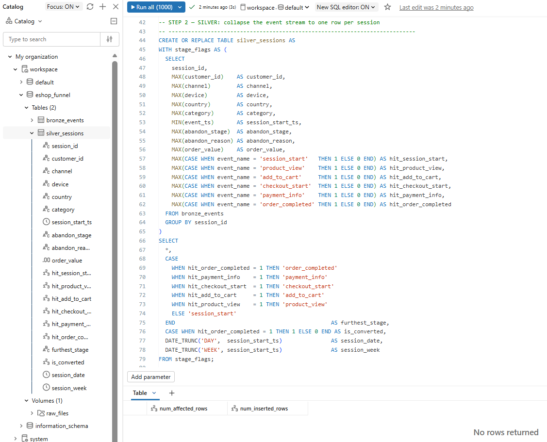Viewport: 547px width, 442px height.
Task: Collapse My organization tree node
Action: 10,56
